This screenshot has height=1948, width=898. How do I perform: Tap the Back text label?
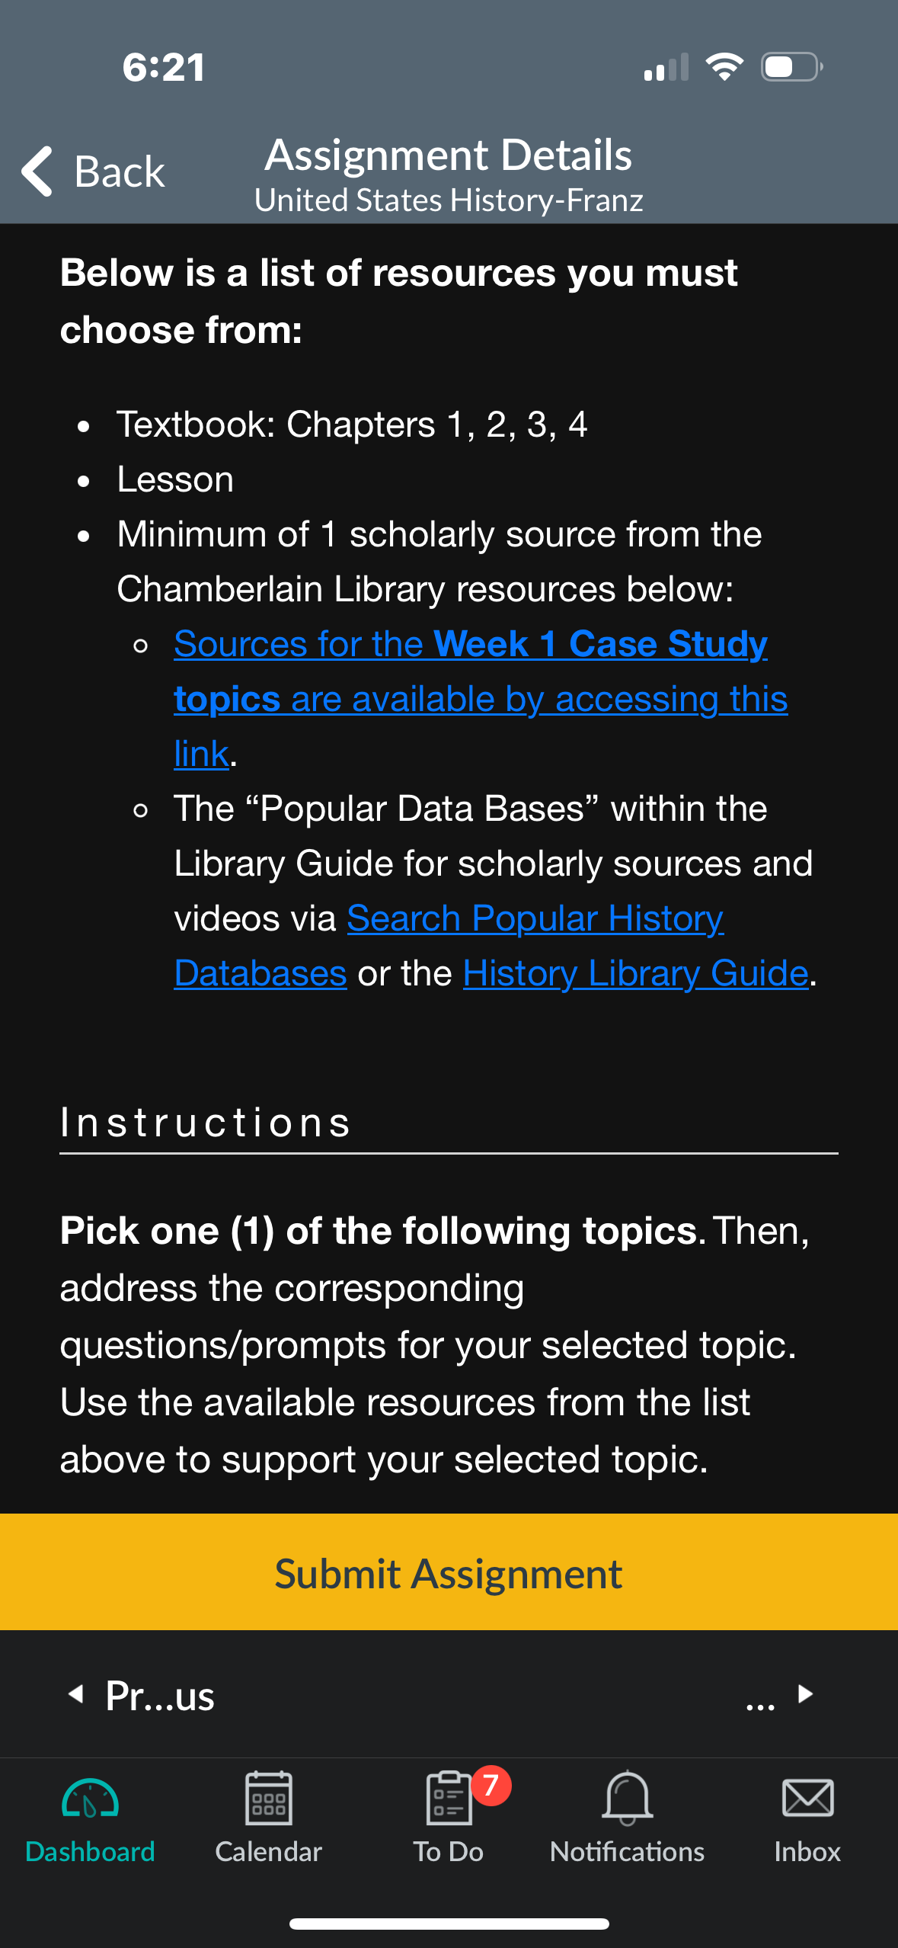click(x=120, y=171)
